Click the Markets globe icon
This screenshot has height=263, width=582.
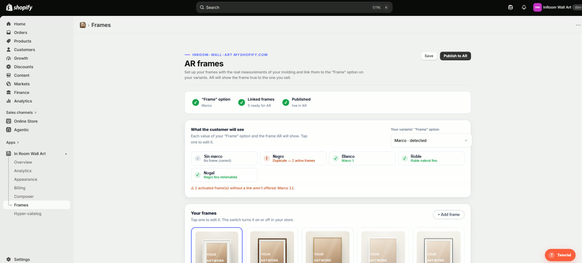click(9, 84)
